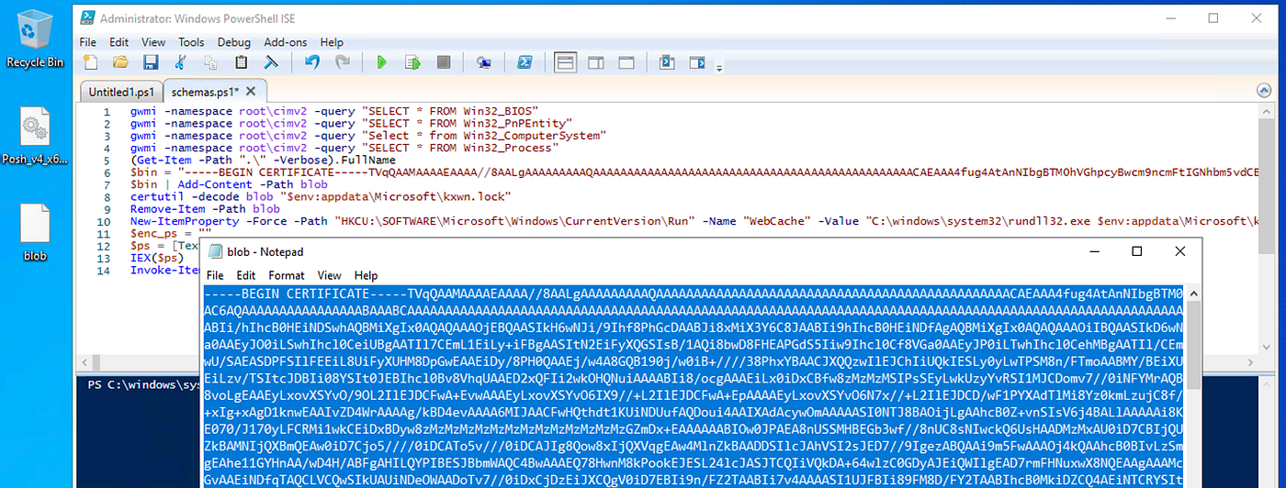Open the Add-ons menu
The width and height of the screenshot is (1286, 488).
[x=286, y=42]
